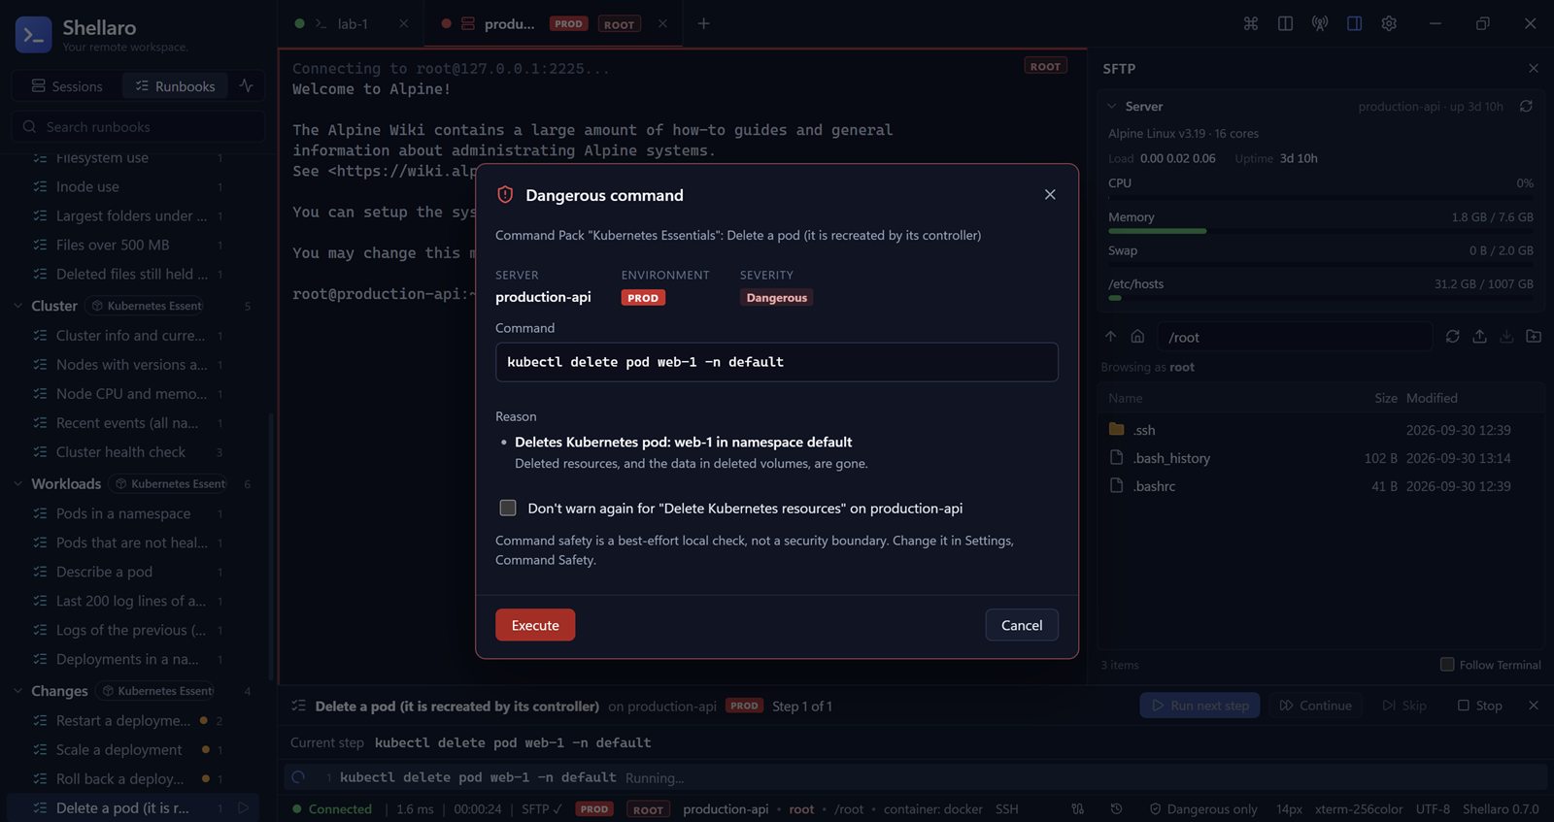This screenshot has width=1554, height=822.
Task: Toggle the right side panel icon
Action: click(1354, 23)
